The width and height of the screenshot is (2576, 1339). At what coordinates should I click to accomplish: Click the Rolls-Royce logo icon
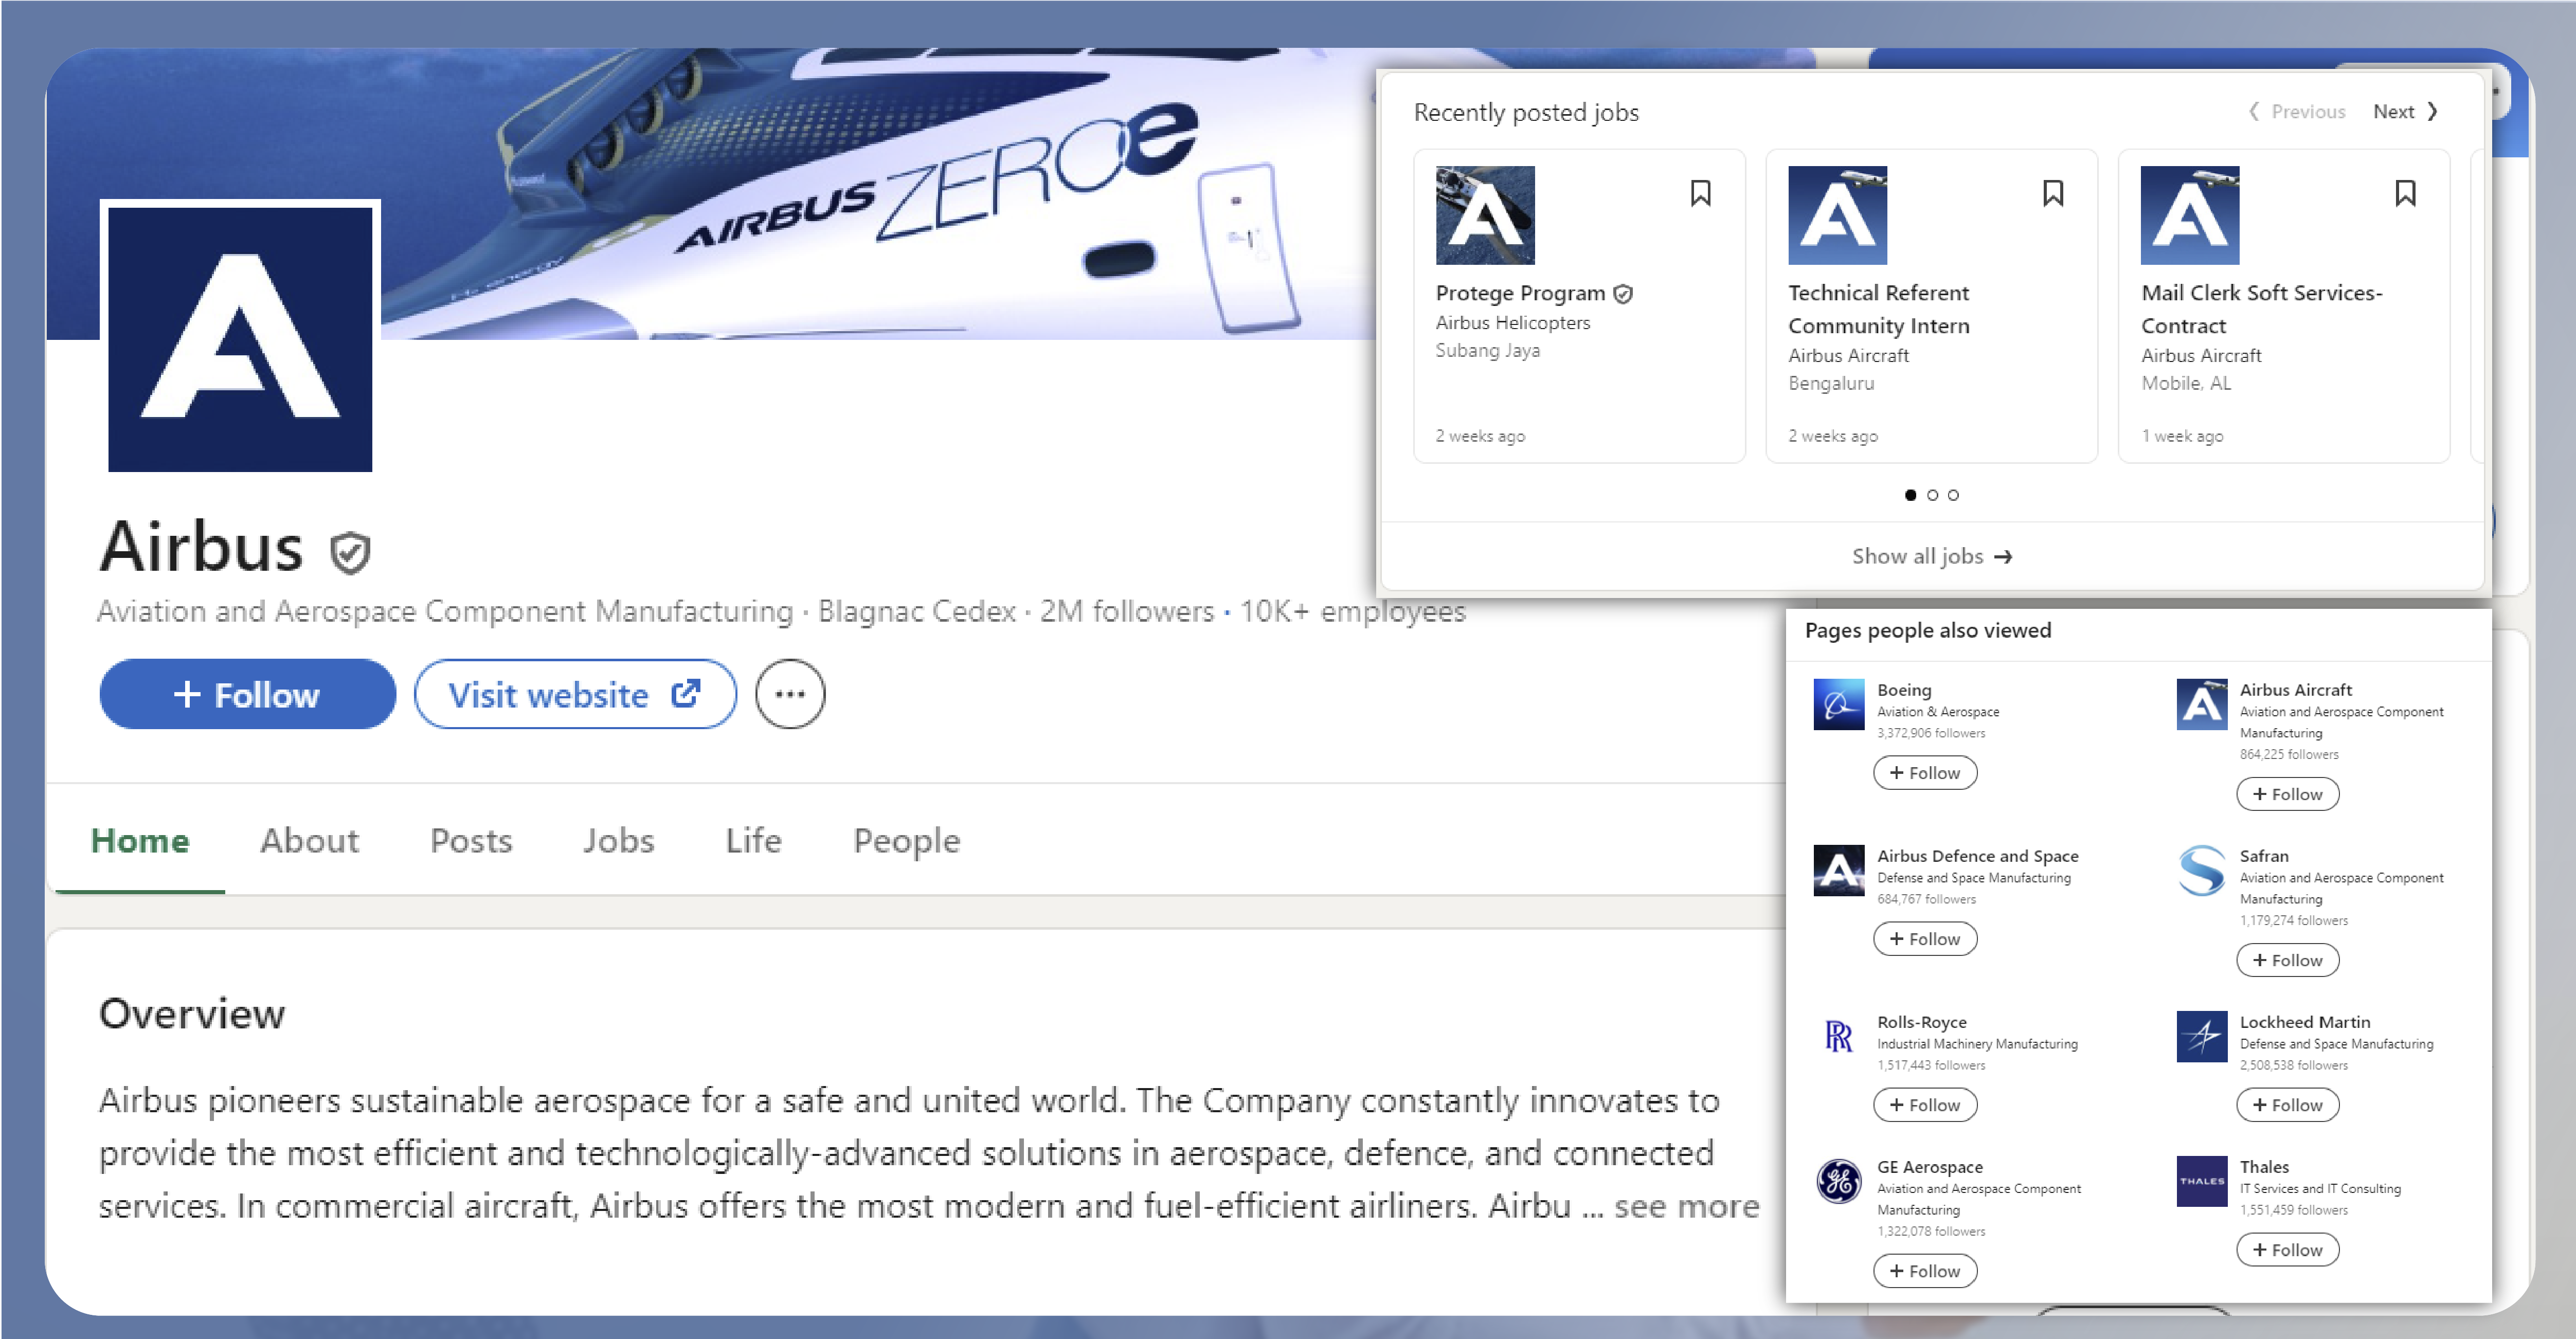[x=1838, y=1037]
